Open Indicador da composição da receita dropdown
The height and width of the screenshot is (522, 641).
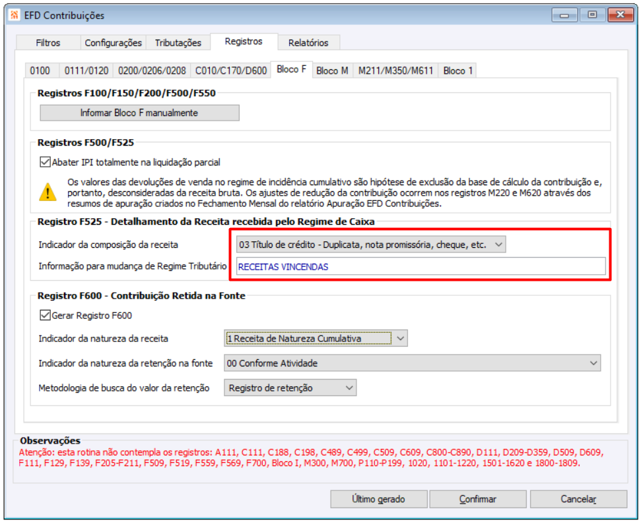tap(371, 245)
